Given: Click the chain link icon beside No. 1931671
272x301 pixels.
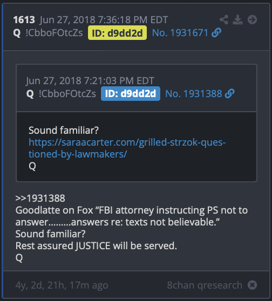Looking at the screenshot, I should pos(216,32).
